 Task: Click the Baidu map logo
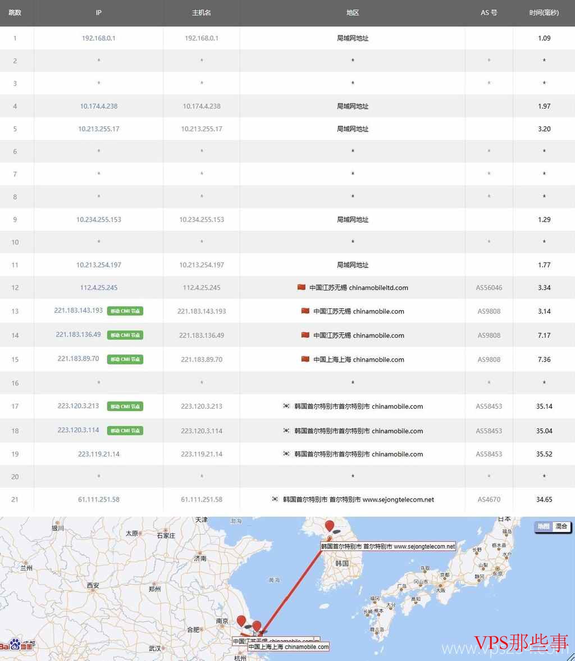coord(16,645)
